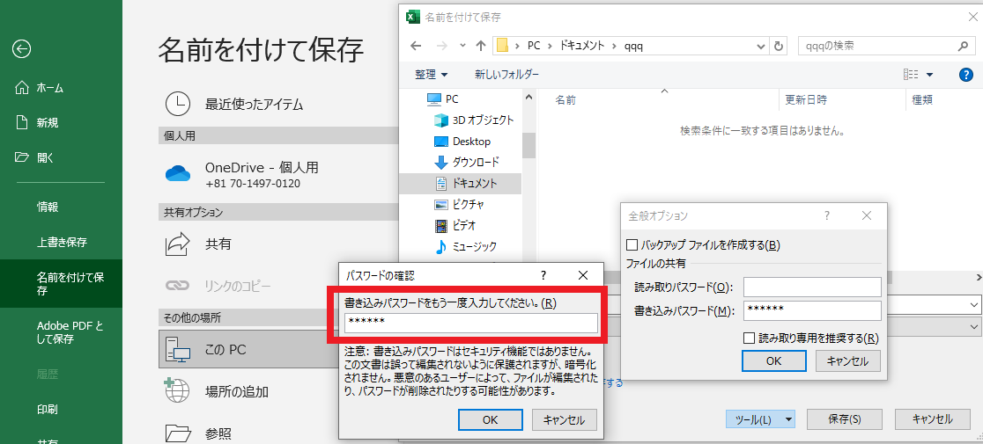The width and height of the screenshot is (983, 444).
Task: Open the 整理 menu
Action: tap(432, 75)
